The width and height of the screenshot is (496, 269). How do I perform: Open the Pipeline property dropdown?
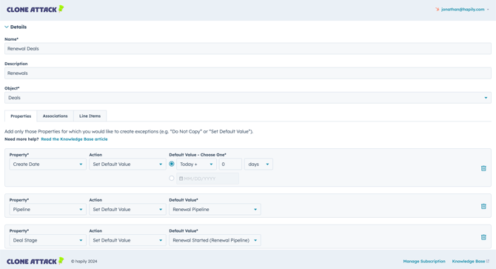pos(48,210)
